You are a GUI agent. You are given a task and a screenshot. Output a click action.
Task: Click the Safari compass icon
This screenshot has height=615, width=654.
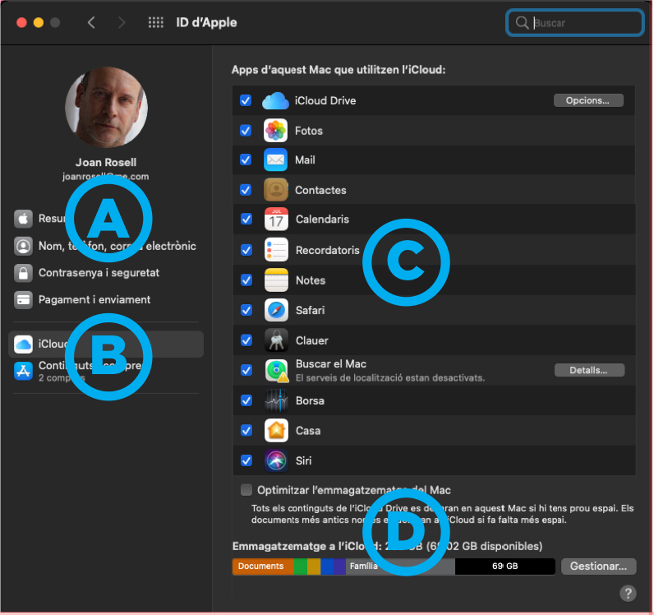276,310
